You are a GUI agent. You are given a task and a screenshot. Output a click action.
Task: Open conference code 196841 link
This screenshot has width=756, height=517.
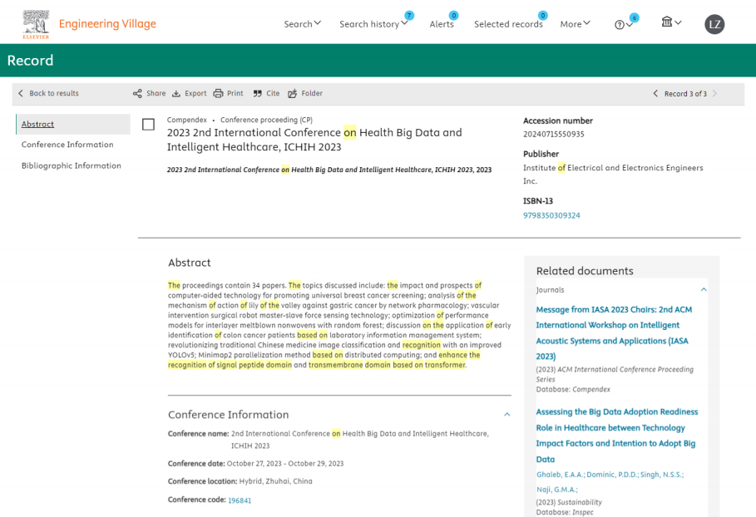click(x=240, y=500)
